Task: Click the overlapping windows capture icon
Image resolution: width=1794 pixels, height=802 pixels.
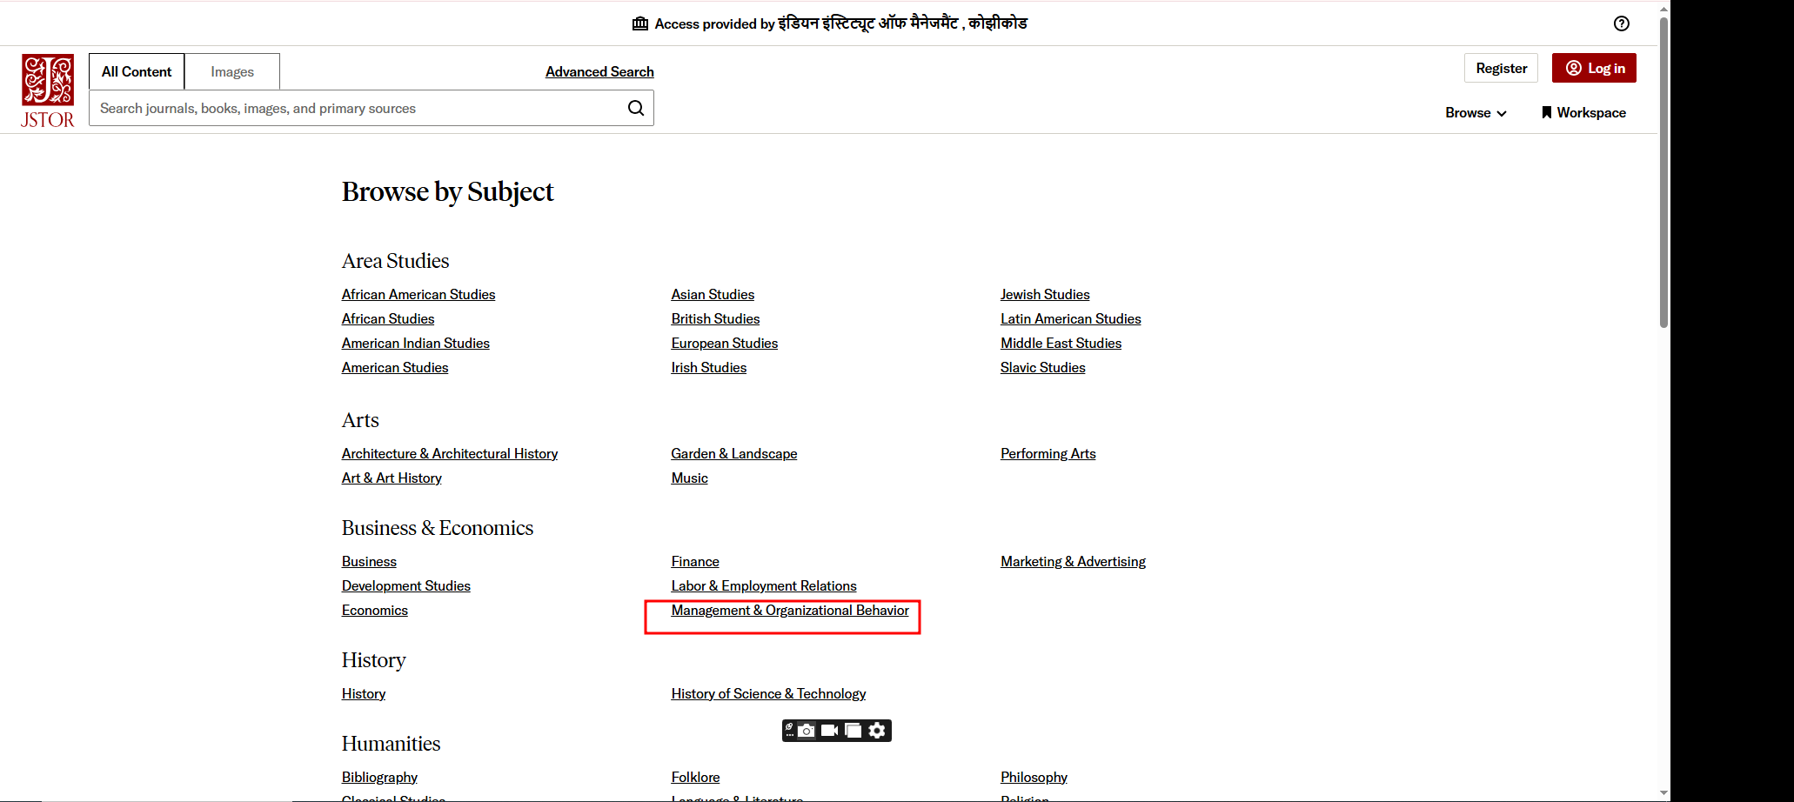Action: (x=853, y=731)
